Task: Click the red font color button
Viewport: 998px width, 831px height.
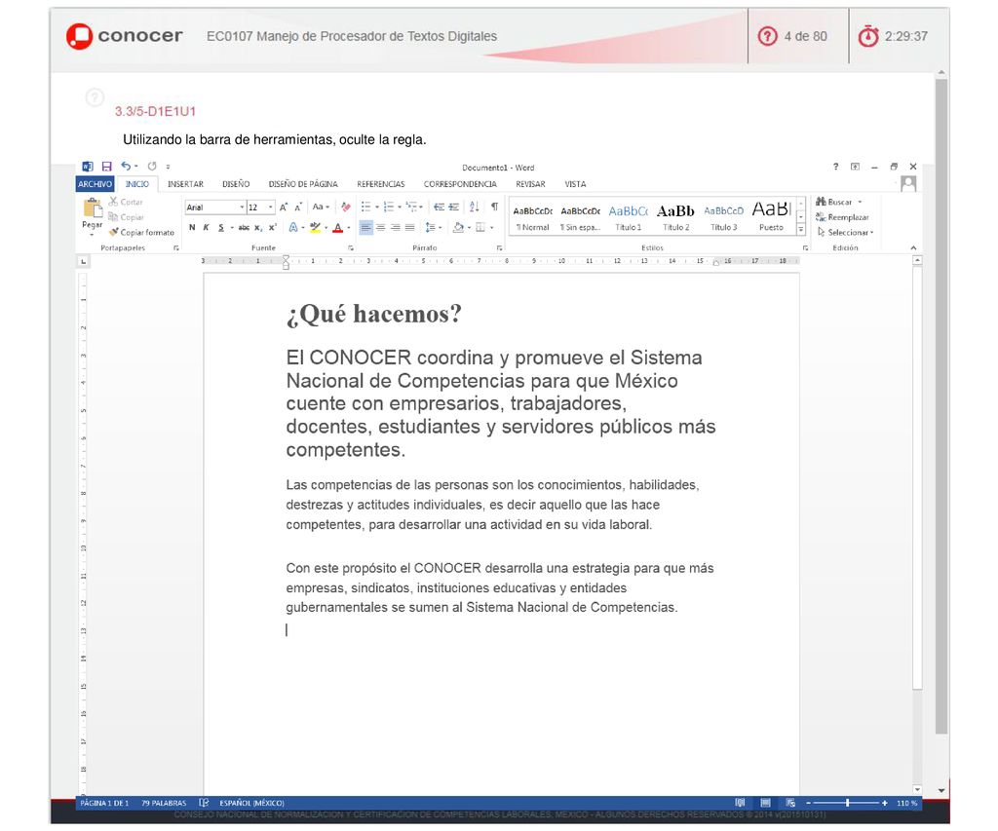Action: pyautogui.click(x=338, y=227)
